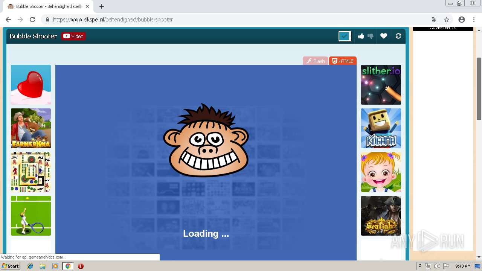Give the game a thumbs down
482x271 pixels.
[371, 36]
